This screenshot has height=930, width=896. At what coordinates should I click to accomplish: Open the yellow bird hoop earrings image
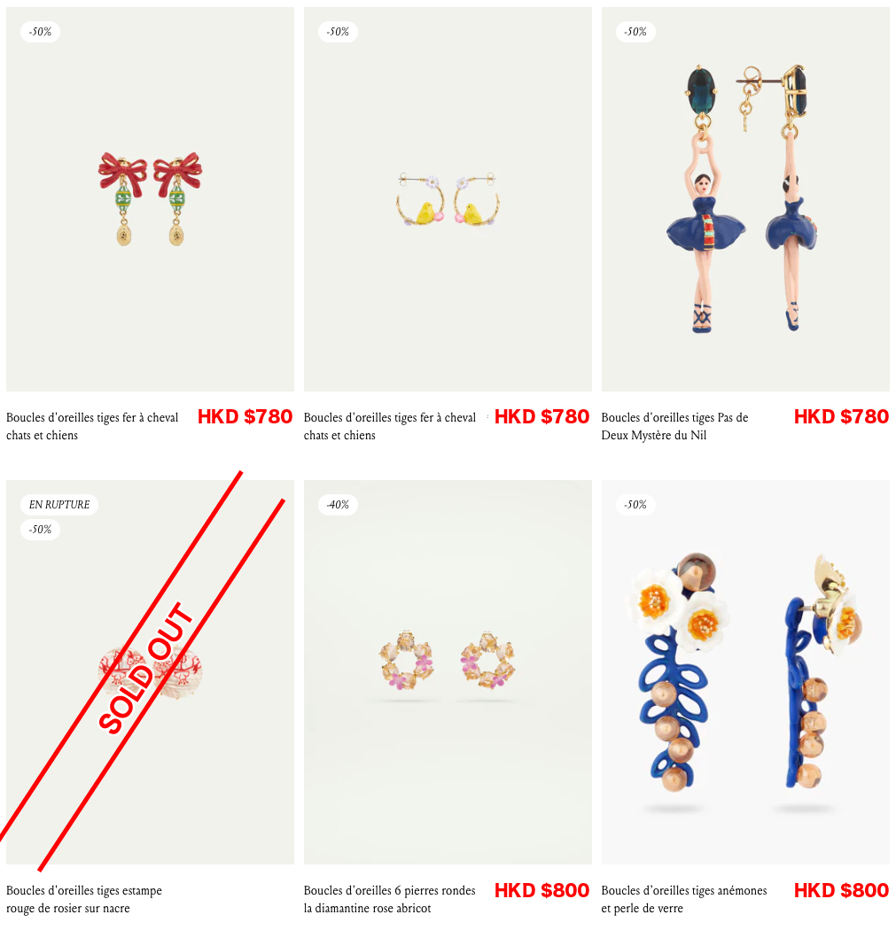pyautogui.click(x=448, y=199)
